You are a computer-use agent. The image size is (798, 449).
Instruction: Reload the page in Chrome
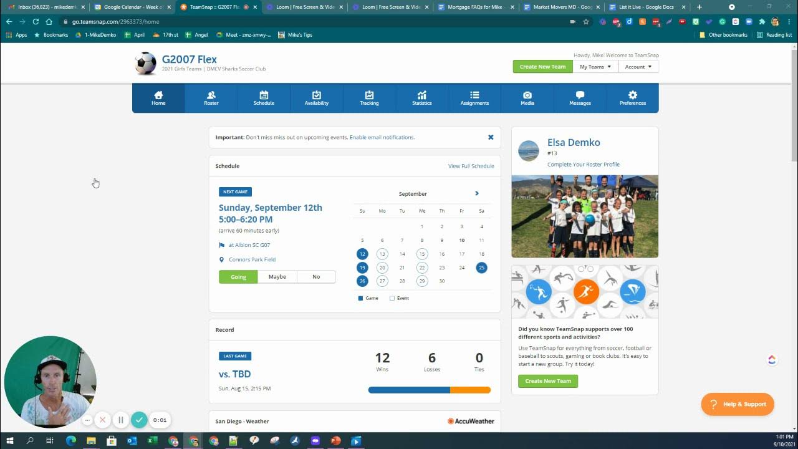click(36, 21)
